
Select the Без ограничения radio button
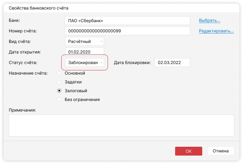point(59,100)
